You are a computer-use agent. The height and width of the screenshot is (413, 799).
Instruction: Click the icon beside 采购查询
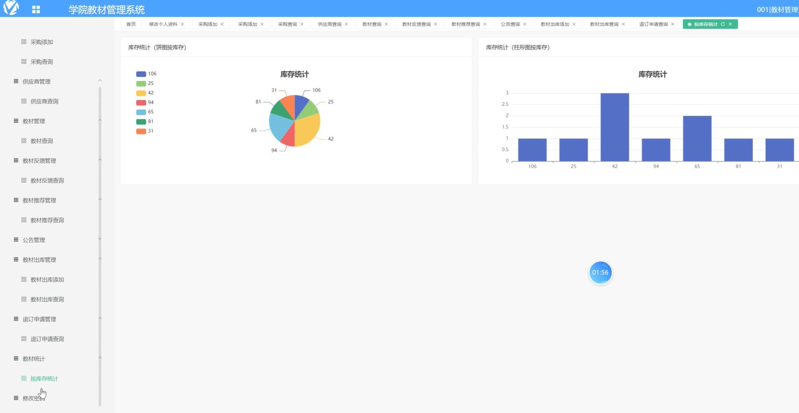(24, 62)
